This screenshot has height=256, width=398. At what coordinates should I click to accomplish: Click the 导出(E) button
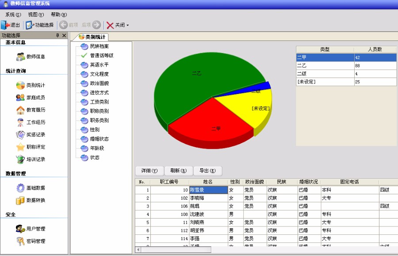tap(207, 171)
